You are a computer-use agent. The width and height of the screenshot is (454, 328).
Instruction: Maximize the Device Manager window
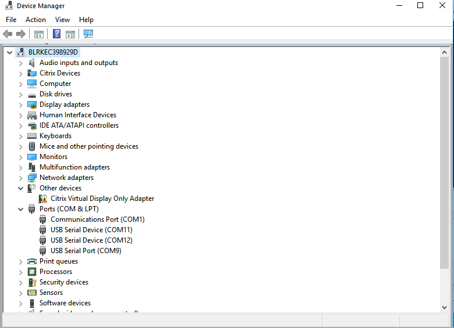tap(420, 5)
